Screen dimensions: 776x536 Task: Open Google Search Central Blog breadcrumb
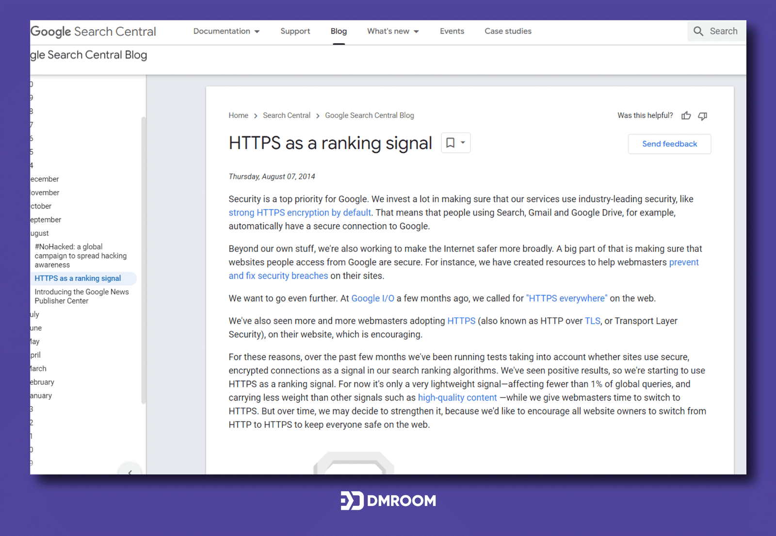(370, 115)
